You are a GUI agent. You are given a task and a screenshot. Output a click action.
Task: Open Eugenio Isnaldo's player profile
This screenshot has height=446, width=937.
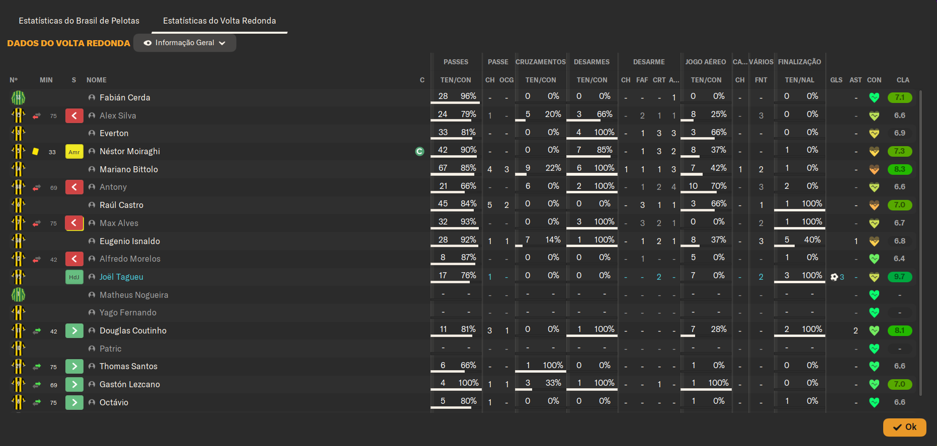(130, 241)
